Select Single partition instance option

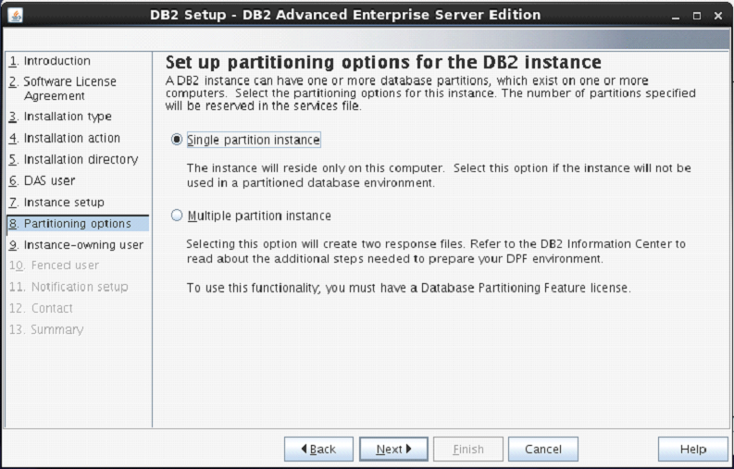(x=178, y=140)
